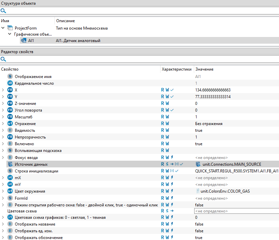Click the data source icon beside unit.Connections.MAIN_SOURCE

click(198, 164)
